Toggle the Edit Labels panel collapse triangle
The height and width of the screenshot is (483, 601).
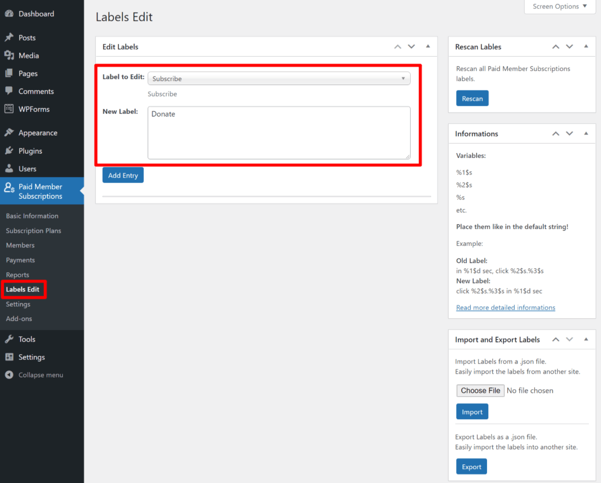427,47
